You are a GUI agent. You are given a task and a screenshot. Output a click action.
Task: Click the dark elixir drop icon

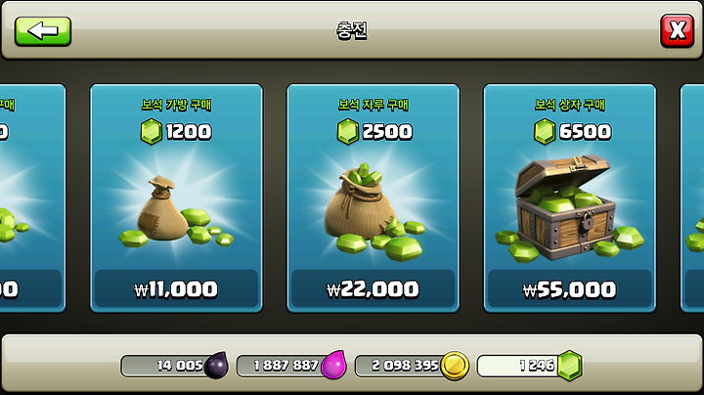(216, 366)
